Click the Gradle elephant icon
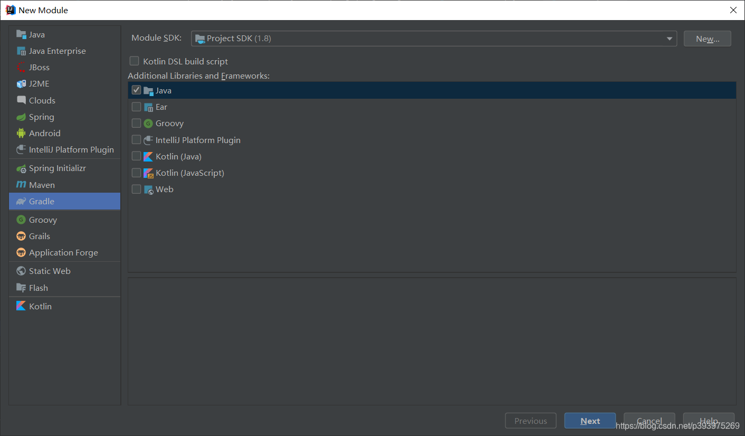Image resolution: width=745 pixels, height=436 pixels. pos(21,202)
